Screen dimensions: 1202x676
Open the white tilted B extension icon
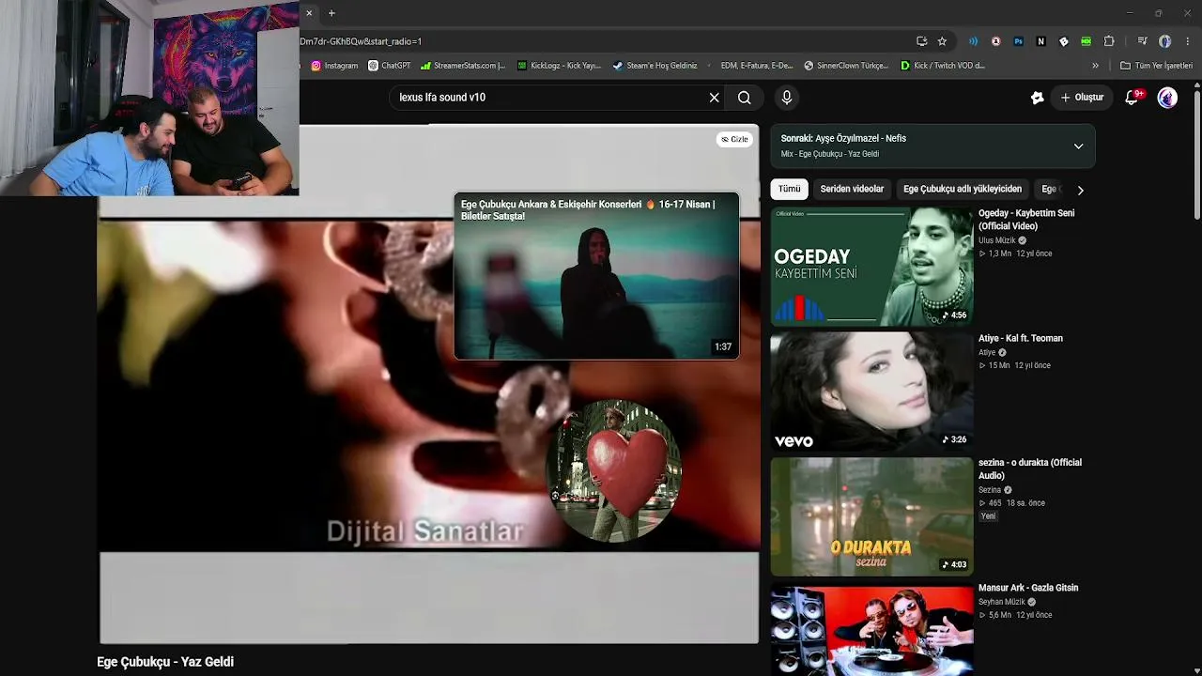pos(1063,41)
